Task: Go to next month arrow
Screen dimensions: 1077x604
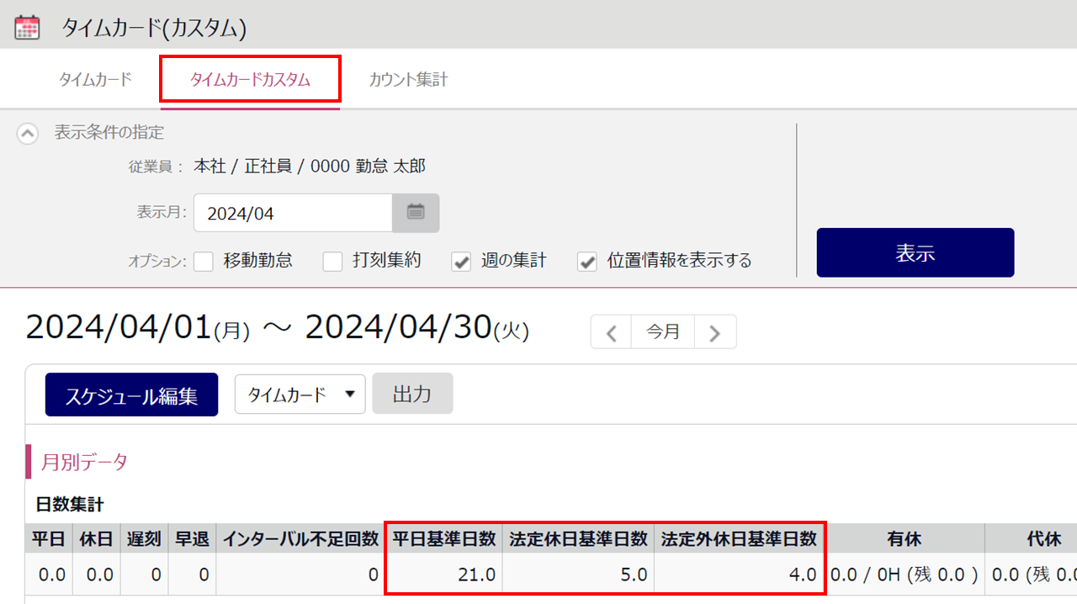Action: (x=715, y=332)
